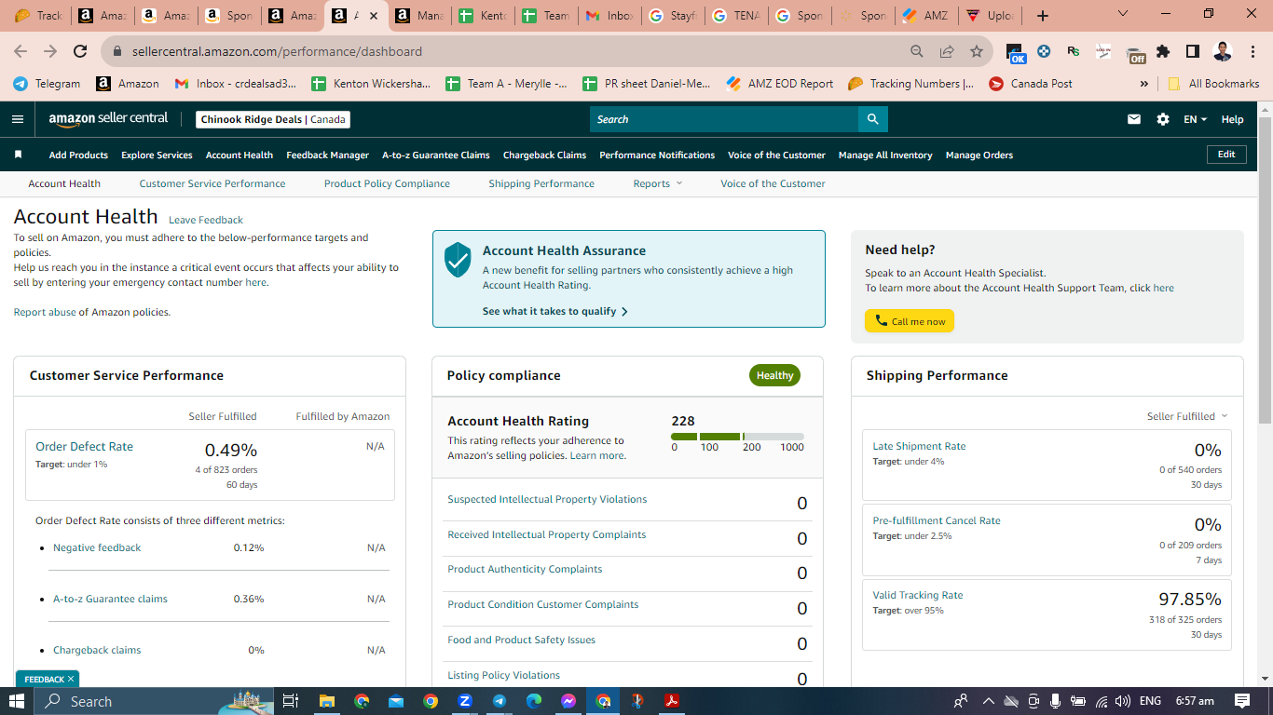Viewport: 1273px width, 715px height.
Task: Open the Voice of the Customer sub-tab
Action: point(773,183)
